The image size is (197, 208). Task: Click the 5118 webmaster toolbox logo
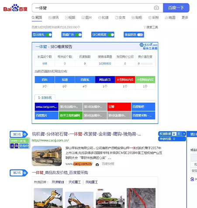click(149, 46)
